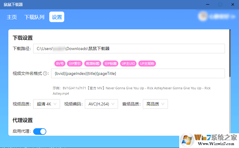
Task: Expand the 视频编码 dropdown showing AVC(H.264)
Action: tap(101, 104)
